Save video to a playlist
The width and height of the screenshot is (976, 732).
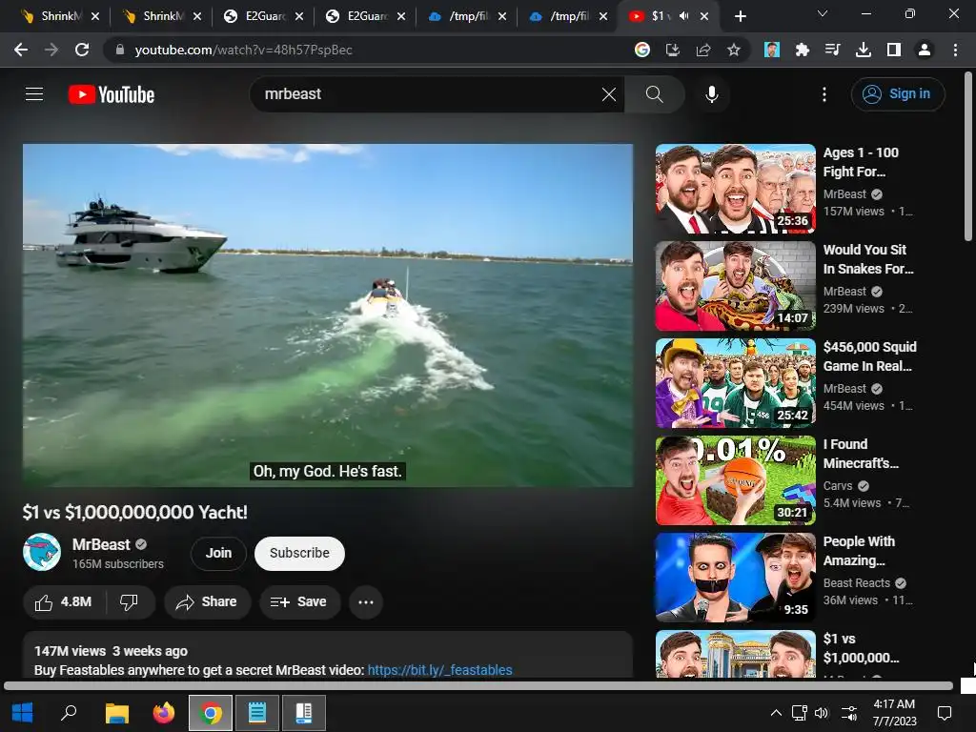pos(299,602)
